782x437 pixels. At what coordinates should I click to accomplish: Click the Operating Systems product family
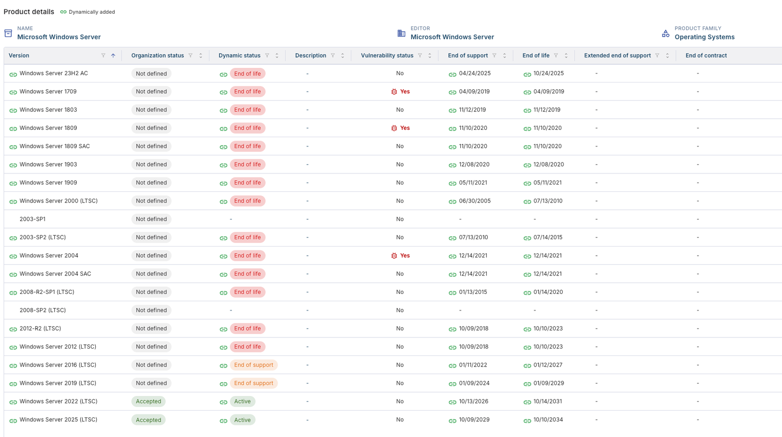click(704, 37)
